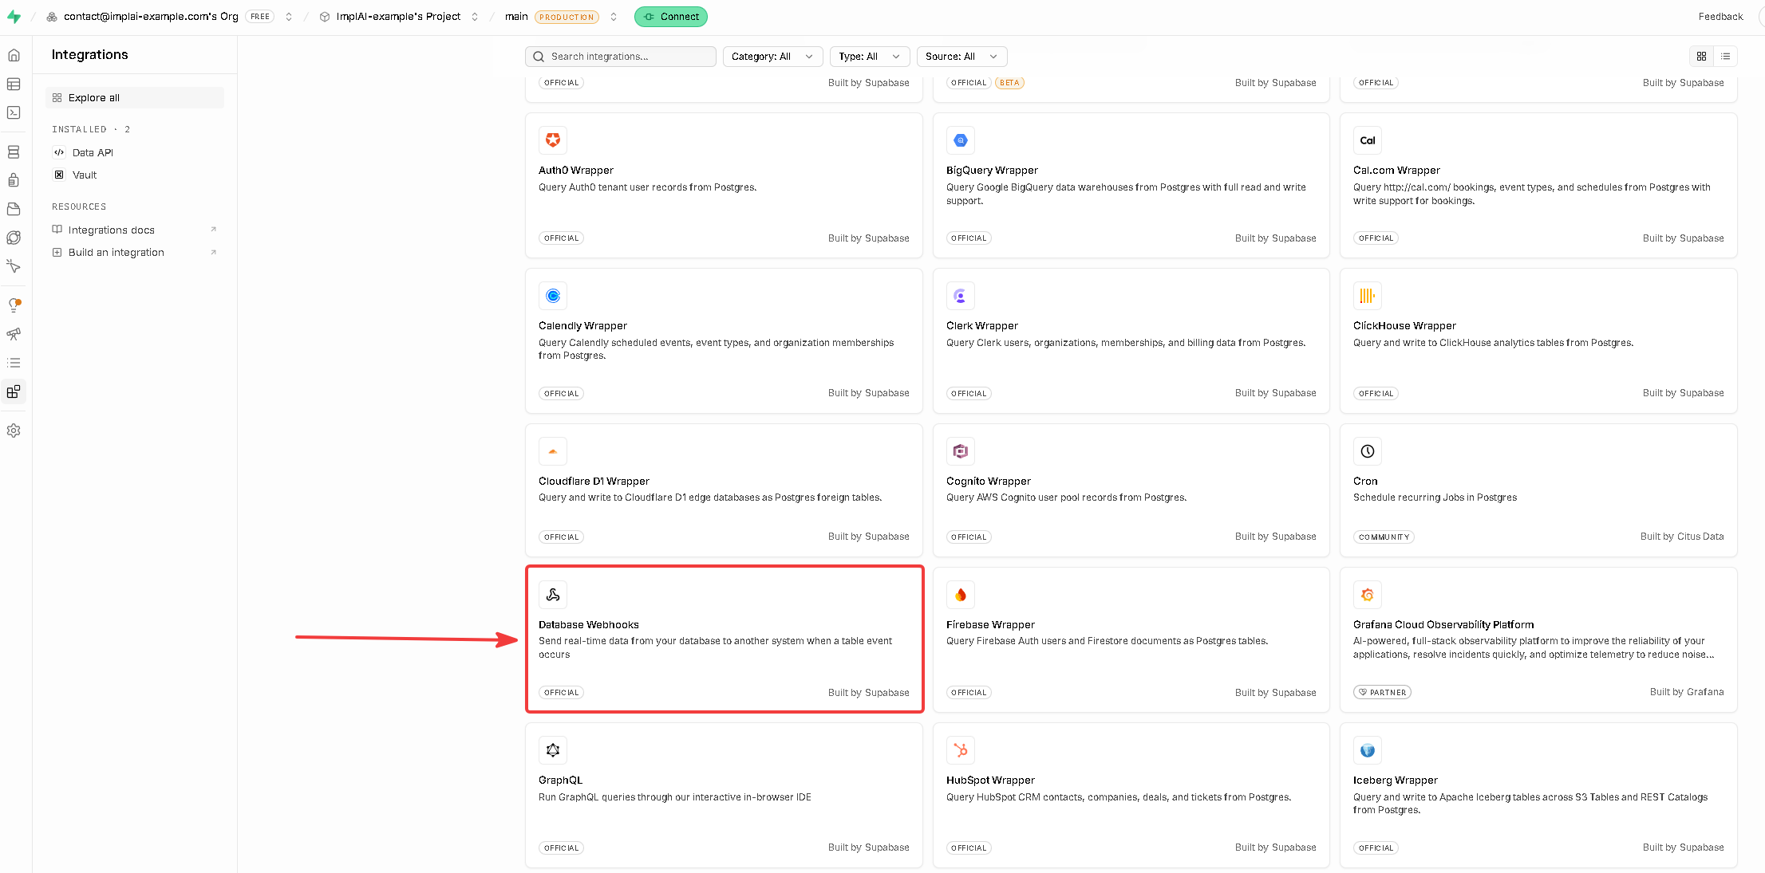Open the Project Settings gear icon
The height and width of the screenshot is (873, 1765).
(14, 431)
